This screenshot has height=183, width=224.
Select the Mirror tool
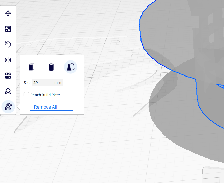(8, 60)
